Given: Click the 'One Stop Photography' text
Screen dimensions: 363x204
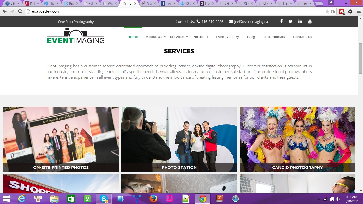Looking at the screenshot, I should coord(76,22).
